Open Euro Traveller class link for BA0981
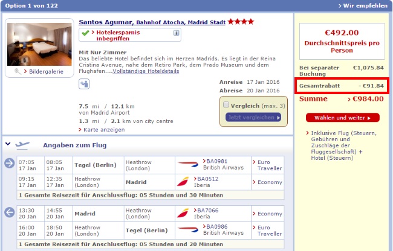Image resolution: width=393 pixels, height=251 pixels. pyautogui.click(x=270, y=165)
